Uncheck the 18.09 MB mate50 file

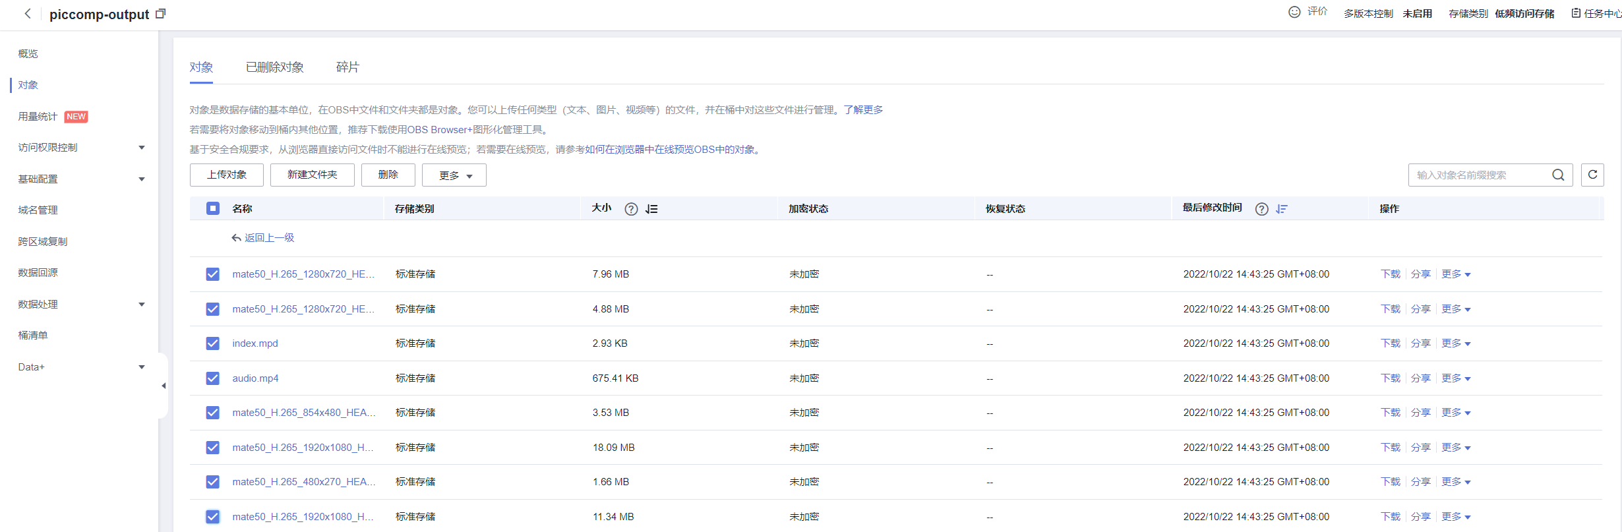coord(212,448)
